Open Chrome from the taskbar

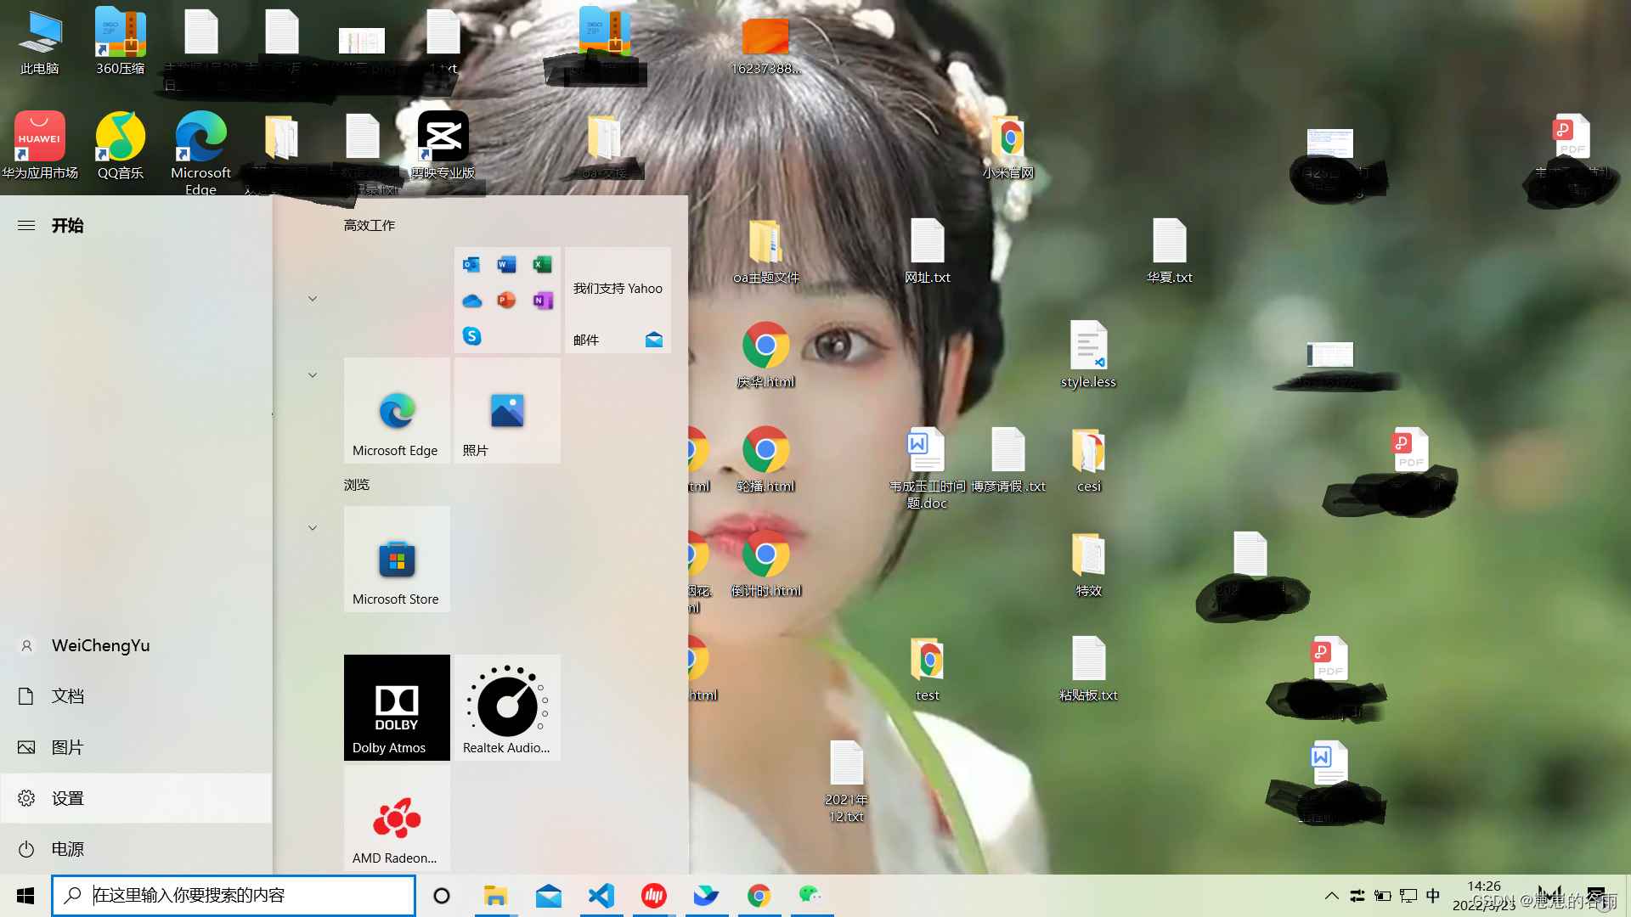click(x=759, y=895)
